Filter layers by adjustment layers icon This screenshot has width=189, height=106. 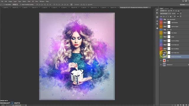tap(171, 11)
